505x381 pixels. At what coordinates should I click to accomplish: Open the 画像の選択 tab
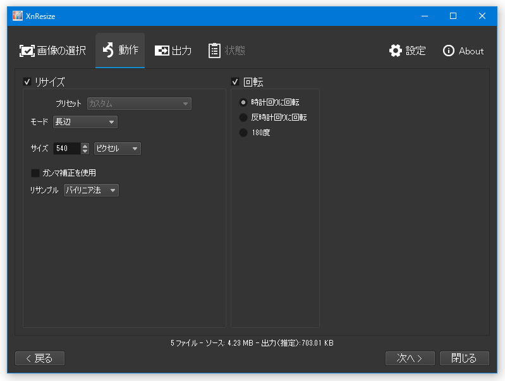52,51
